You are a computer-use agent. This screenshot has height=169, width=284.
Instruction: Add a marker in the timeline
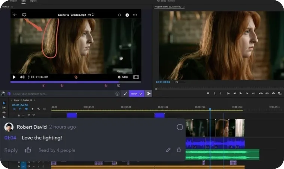32,109
